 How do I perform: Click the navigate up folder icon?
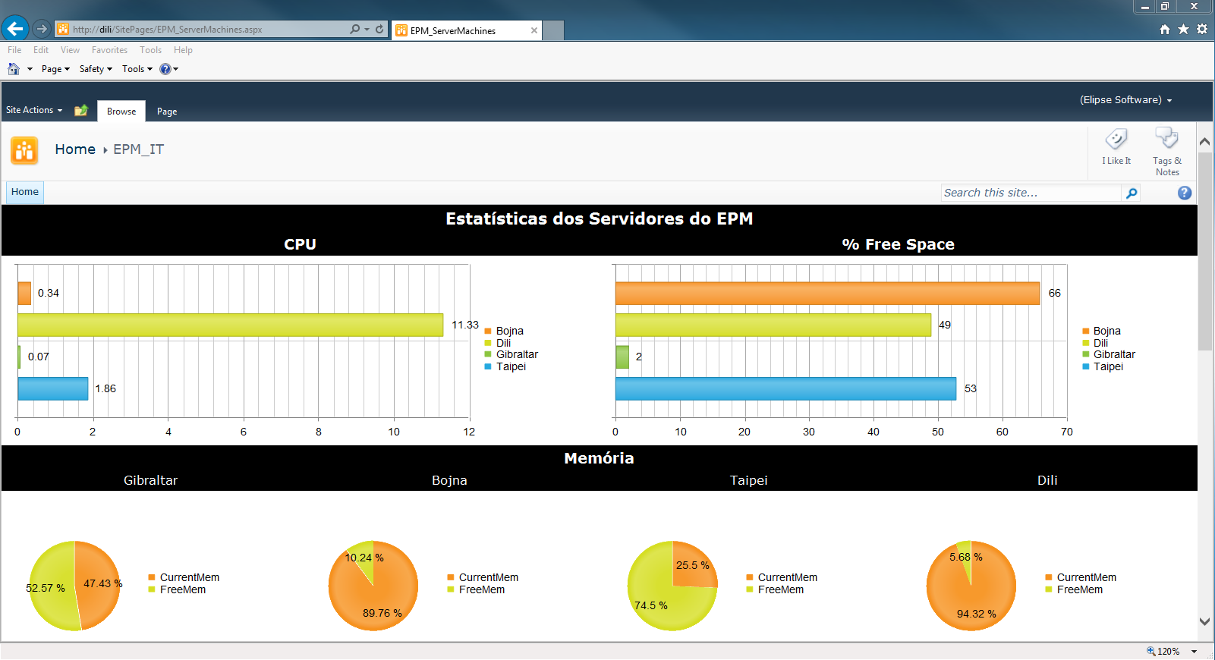(x=81, y=111)
